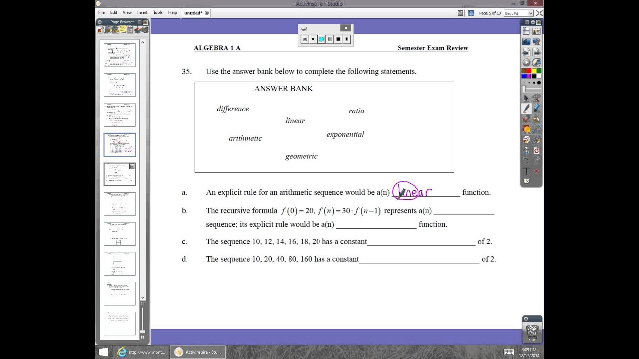Open the Property Browser icon

(130, 30)
